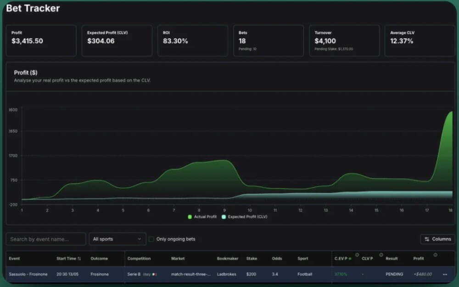Image resolution: width=459 pixels, height=287 pixels.
Task: Click the columns grid icon in Columns button
Action: click(x=427, y=239)
